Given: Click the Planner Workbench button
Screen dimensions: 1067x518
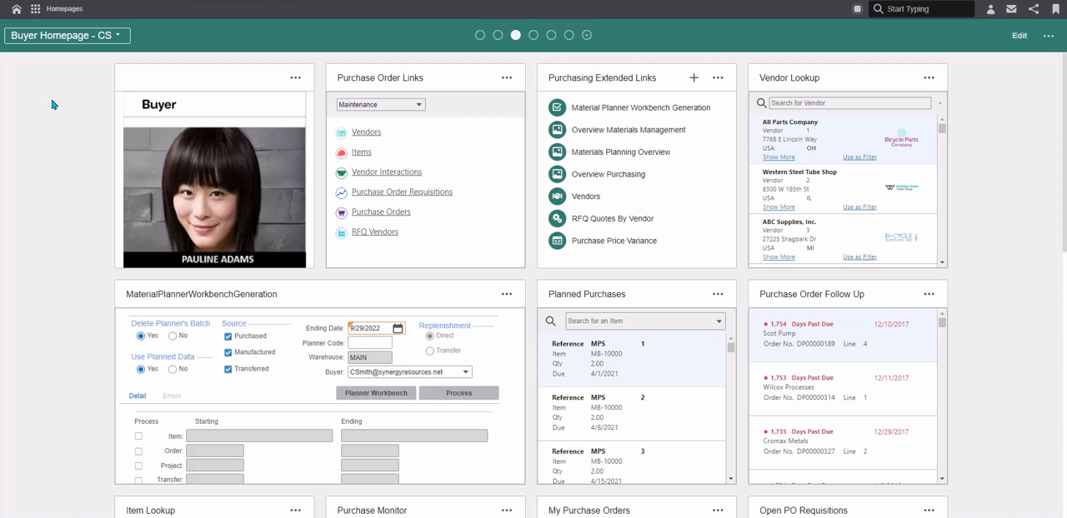Looking at the screenshot, I should 376,393.
